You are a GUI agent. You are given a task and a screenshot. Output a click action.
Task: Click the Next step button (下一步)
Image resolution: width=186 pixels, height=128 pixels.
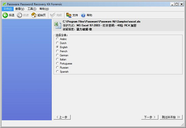coord(149,117)
